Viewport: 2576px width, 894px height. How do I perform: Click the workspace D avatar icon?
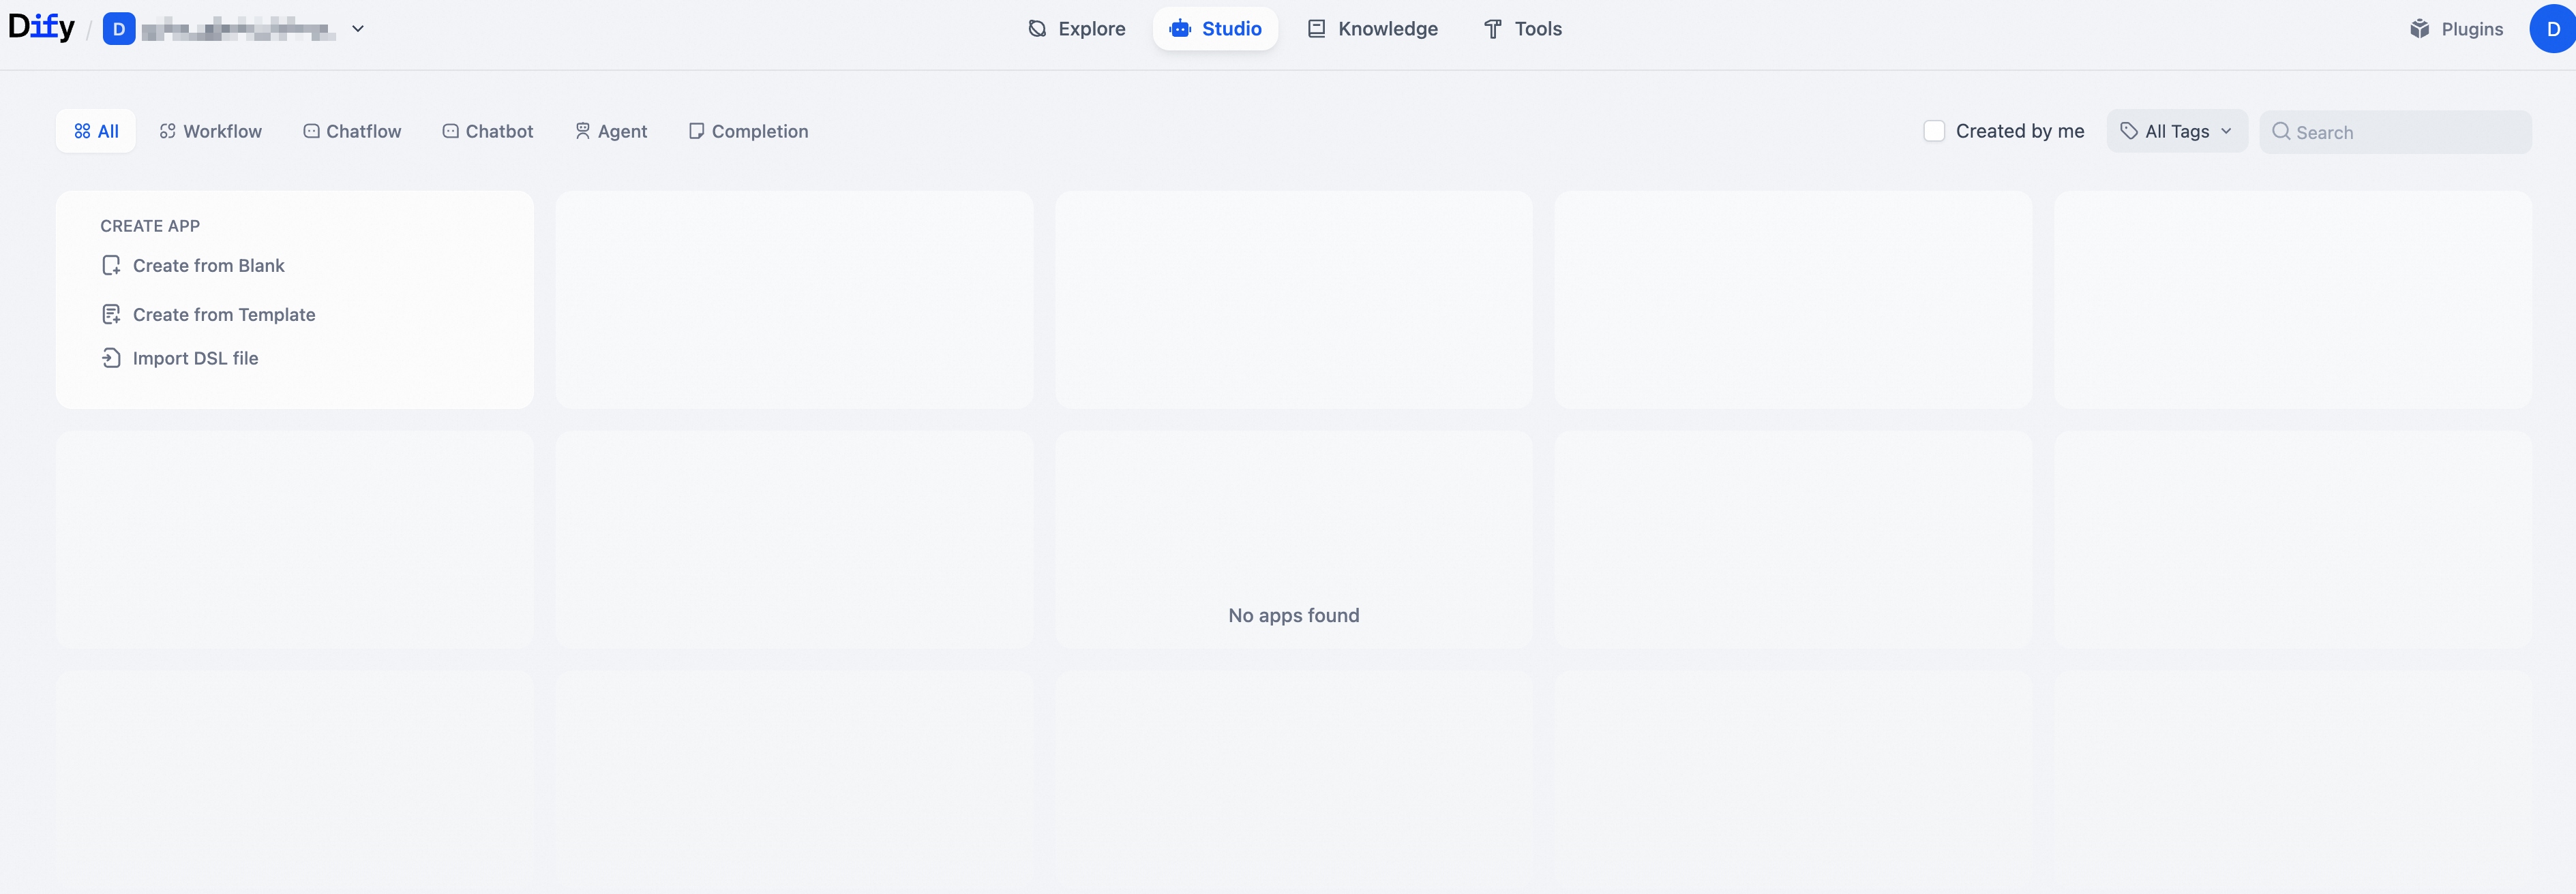pyautogui.click(x=119, y=29)
